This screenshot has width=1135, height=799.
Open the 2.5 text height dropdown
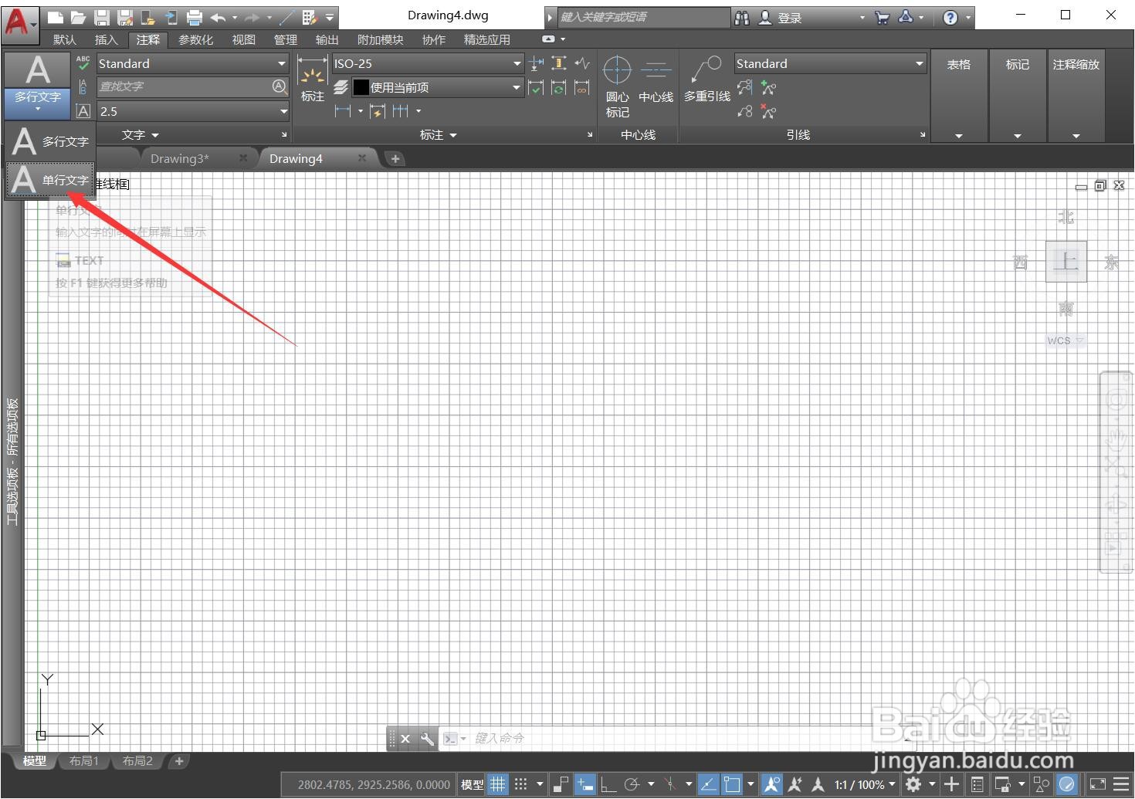192,111
